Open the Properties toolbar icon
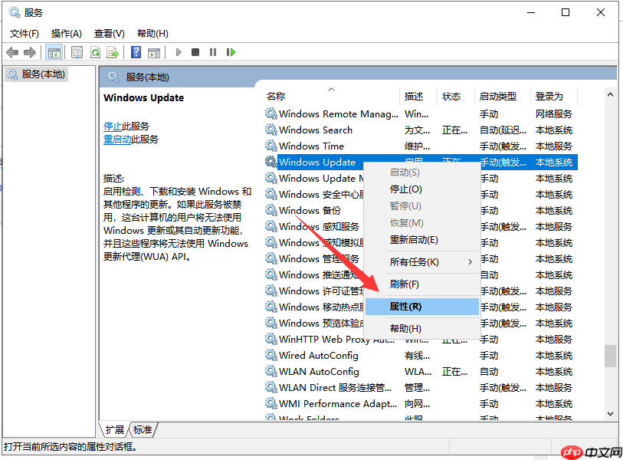The height and width of the screenshot is (460, 623). tap(77, 51)
